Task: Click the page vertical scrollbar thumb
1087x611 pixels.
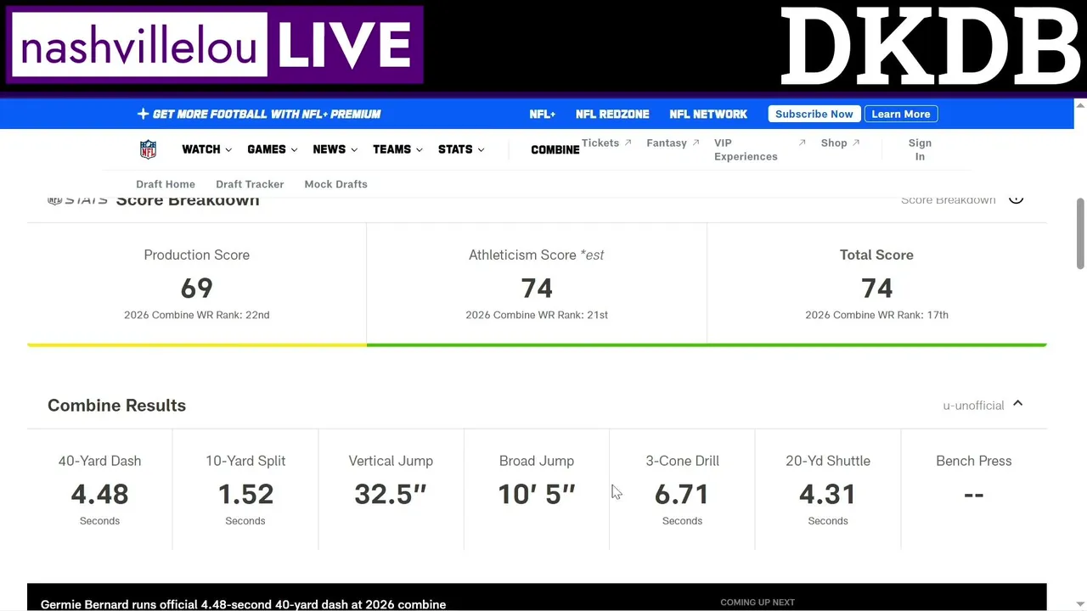Action: 1080,234
